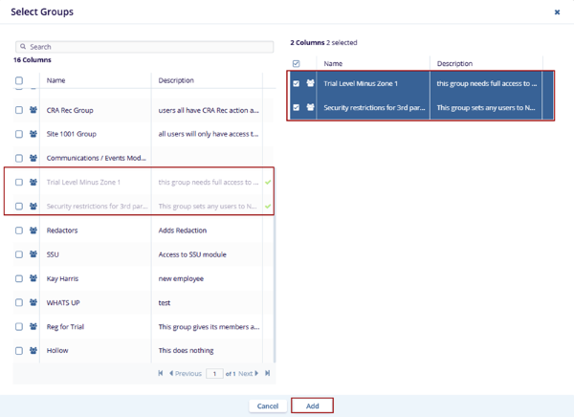Go to the Next page of groups
Viewport: 574px width, 417px height.
point(248,374)
